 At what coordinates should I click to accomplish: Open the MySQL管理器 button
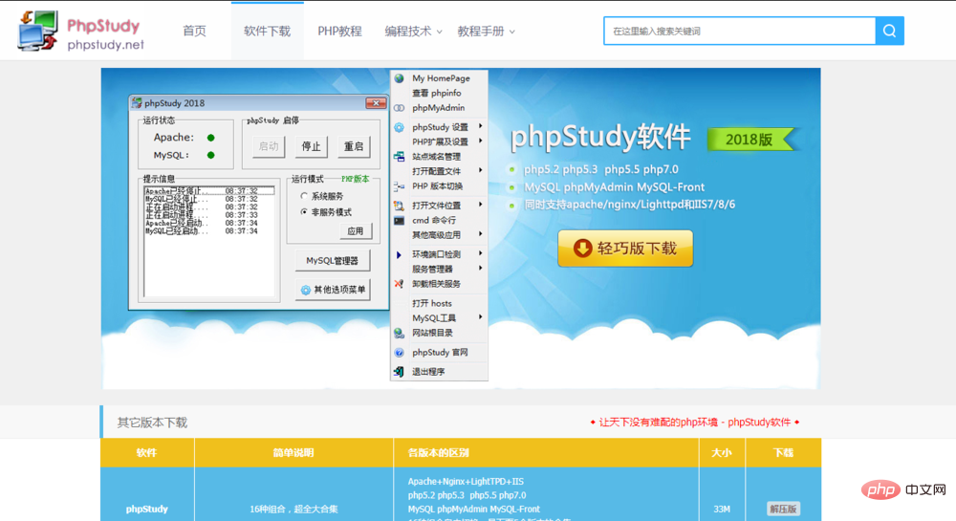click(x=333, y=261)
